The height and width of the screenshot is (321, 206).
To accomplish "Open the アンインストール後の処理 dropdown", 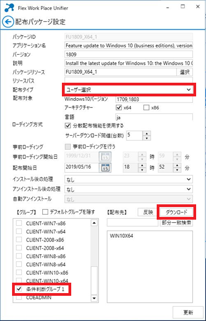I will pos(129,189).
